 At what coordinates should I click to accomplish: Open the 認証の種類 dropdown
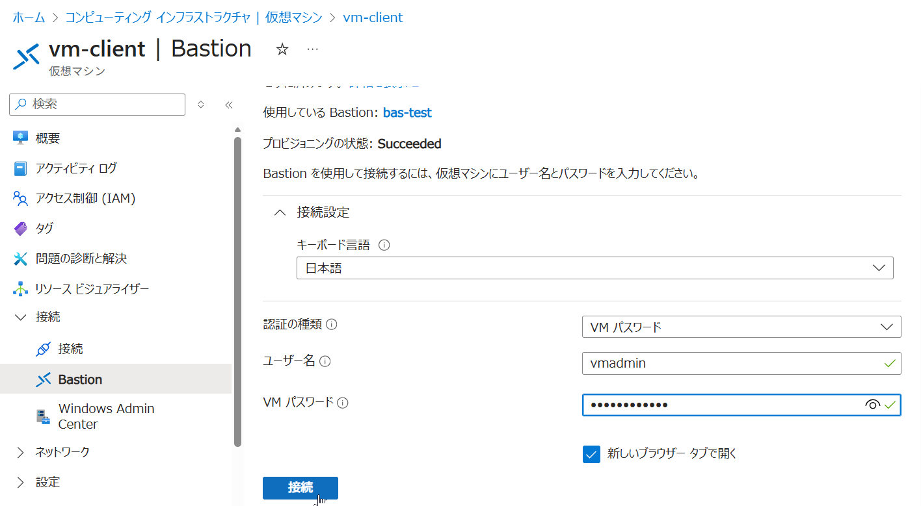click(x=741, y=327)
